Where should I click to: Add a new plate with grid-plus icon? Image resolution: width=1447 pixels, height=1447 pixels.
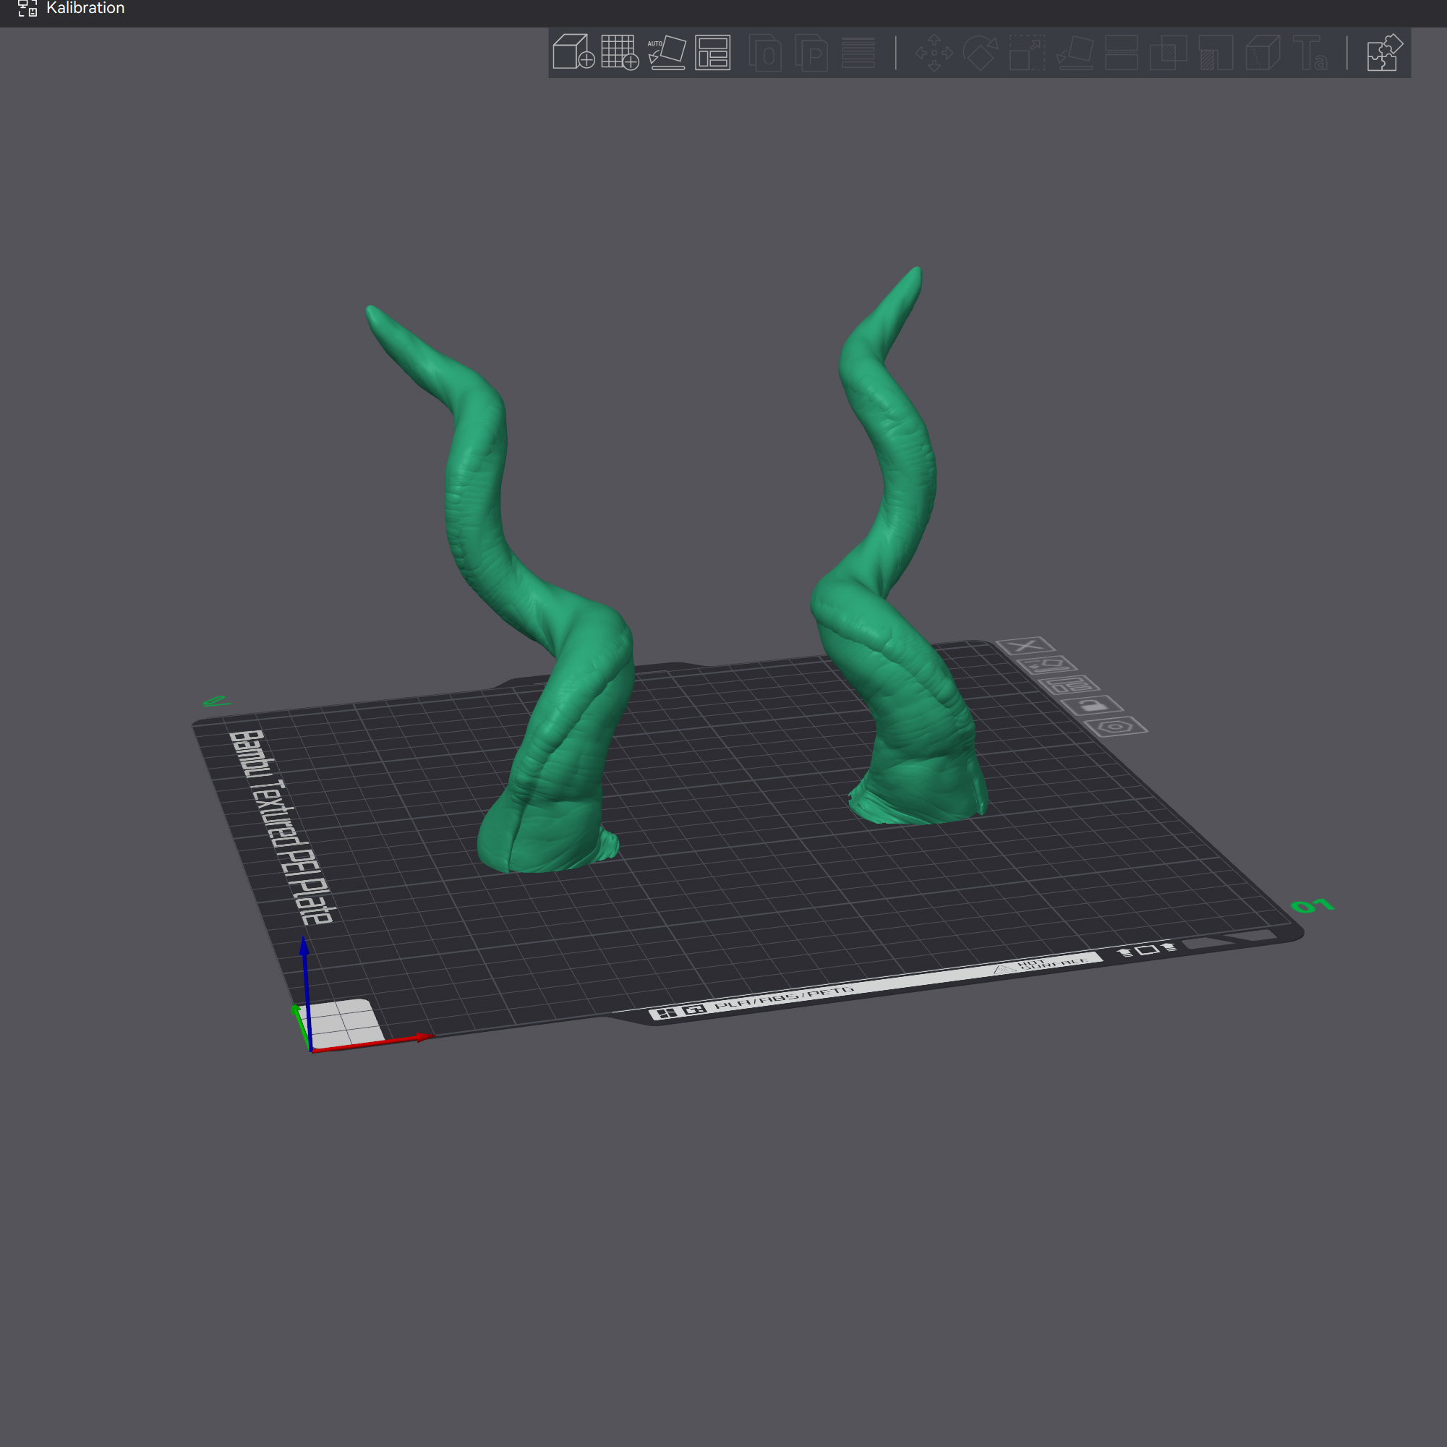(620, 52)
